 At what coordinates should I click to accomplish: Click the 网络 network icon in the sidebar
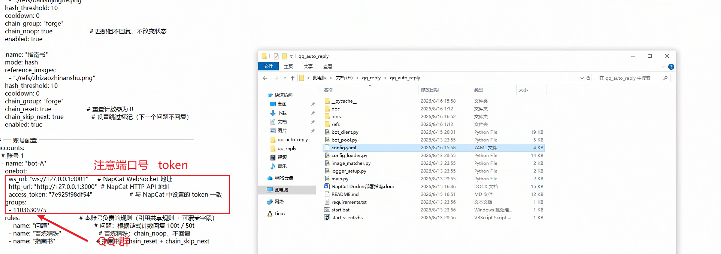pos(270,202)
